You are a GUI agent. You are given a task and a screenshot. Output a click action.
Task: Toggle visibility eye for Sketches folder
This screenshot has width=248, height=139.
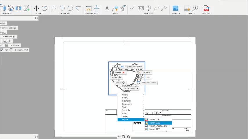coord(2,45)
